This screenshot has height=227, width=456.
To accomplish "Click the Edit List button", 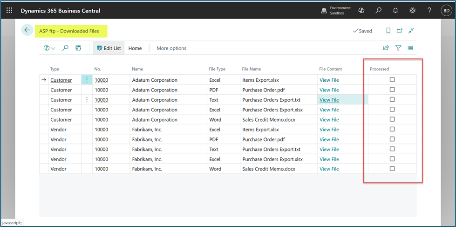I will [x=109, y=48].
